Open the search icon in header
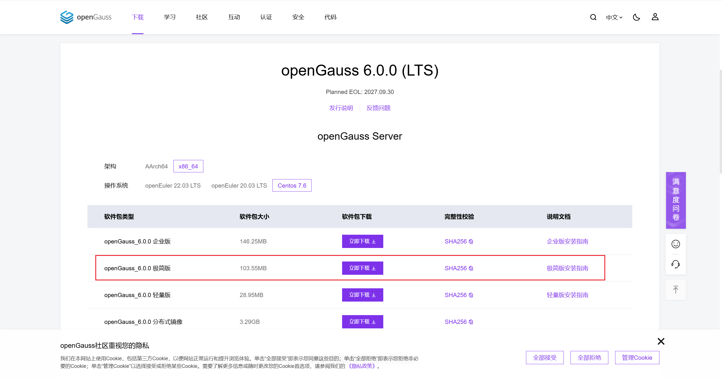 click(x=593, y=17)
